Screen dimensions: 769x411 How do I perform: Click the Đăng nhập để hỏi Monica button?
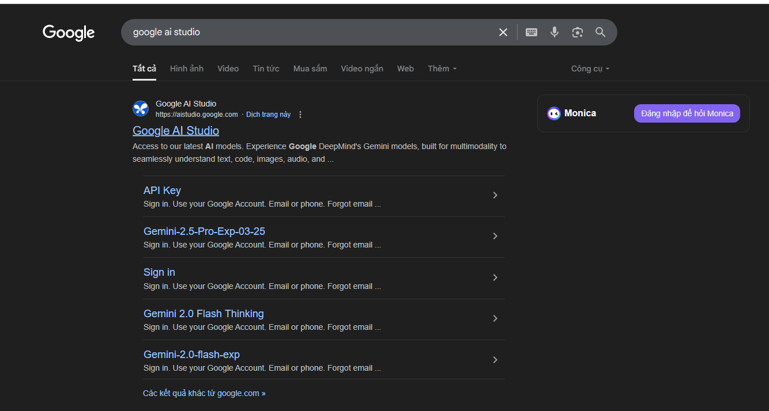click(687, 113)
